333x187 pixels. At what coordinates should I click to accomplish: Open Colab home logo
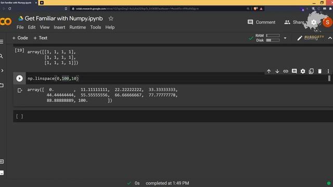coord(6,21)
